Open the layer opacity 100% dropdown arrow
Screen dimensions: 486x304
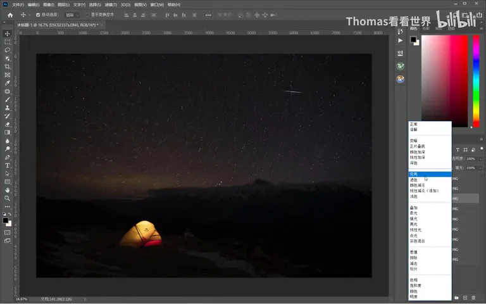click(480, 159)
